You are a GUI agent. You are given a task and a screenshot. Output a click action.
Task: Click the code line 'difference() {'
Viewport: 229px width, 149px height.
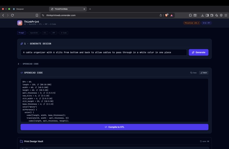30,109
